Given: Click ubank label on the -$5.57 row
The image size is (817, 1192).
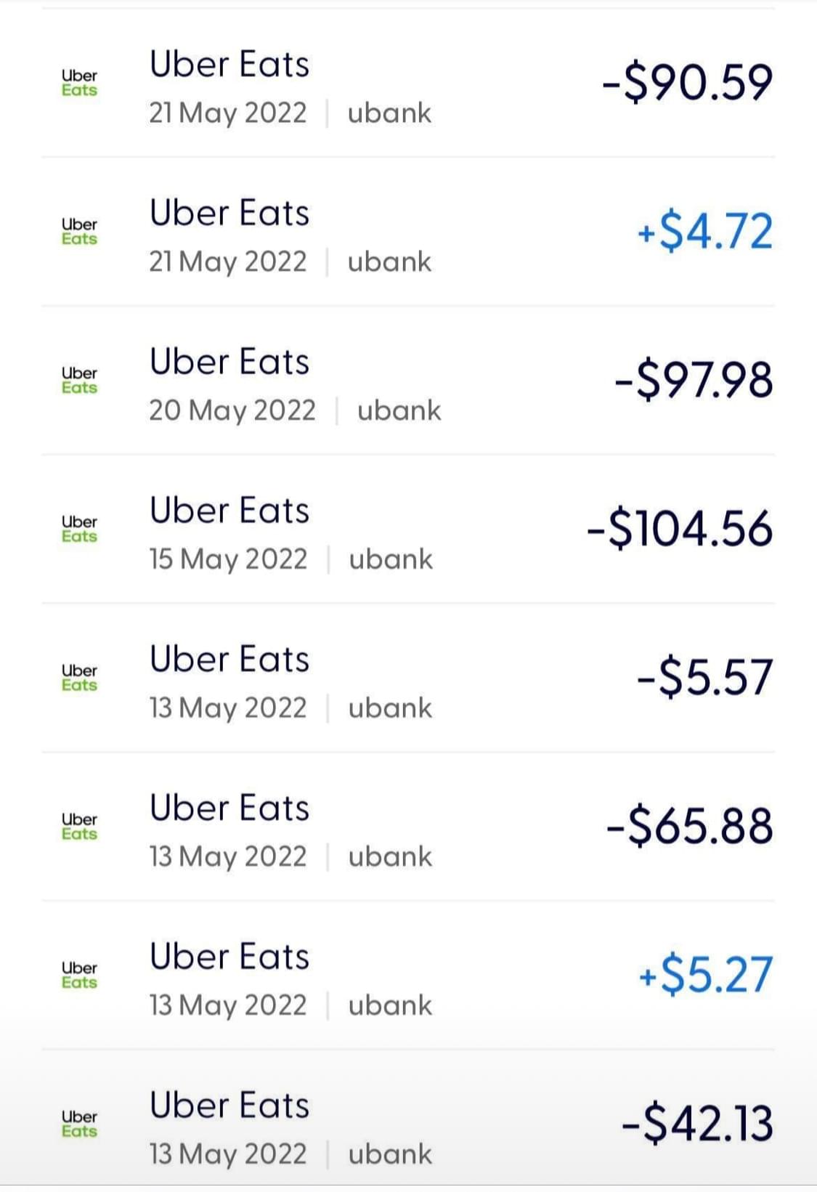Looking at the screenshot, I should [390, 708].
